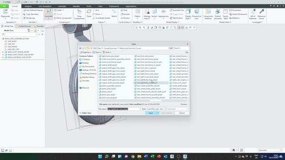Switch to the Analysis ribbon tab

tap(28, 6)
